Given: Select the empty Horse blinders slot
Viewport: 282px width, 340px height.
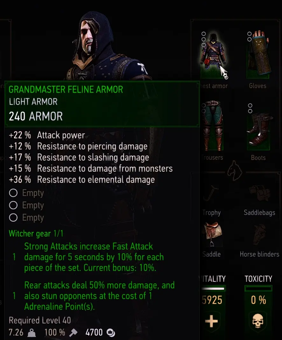Looking at the screenshot, I should pyautogui.click(x=259, y=234).
